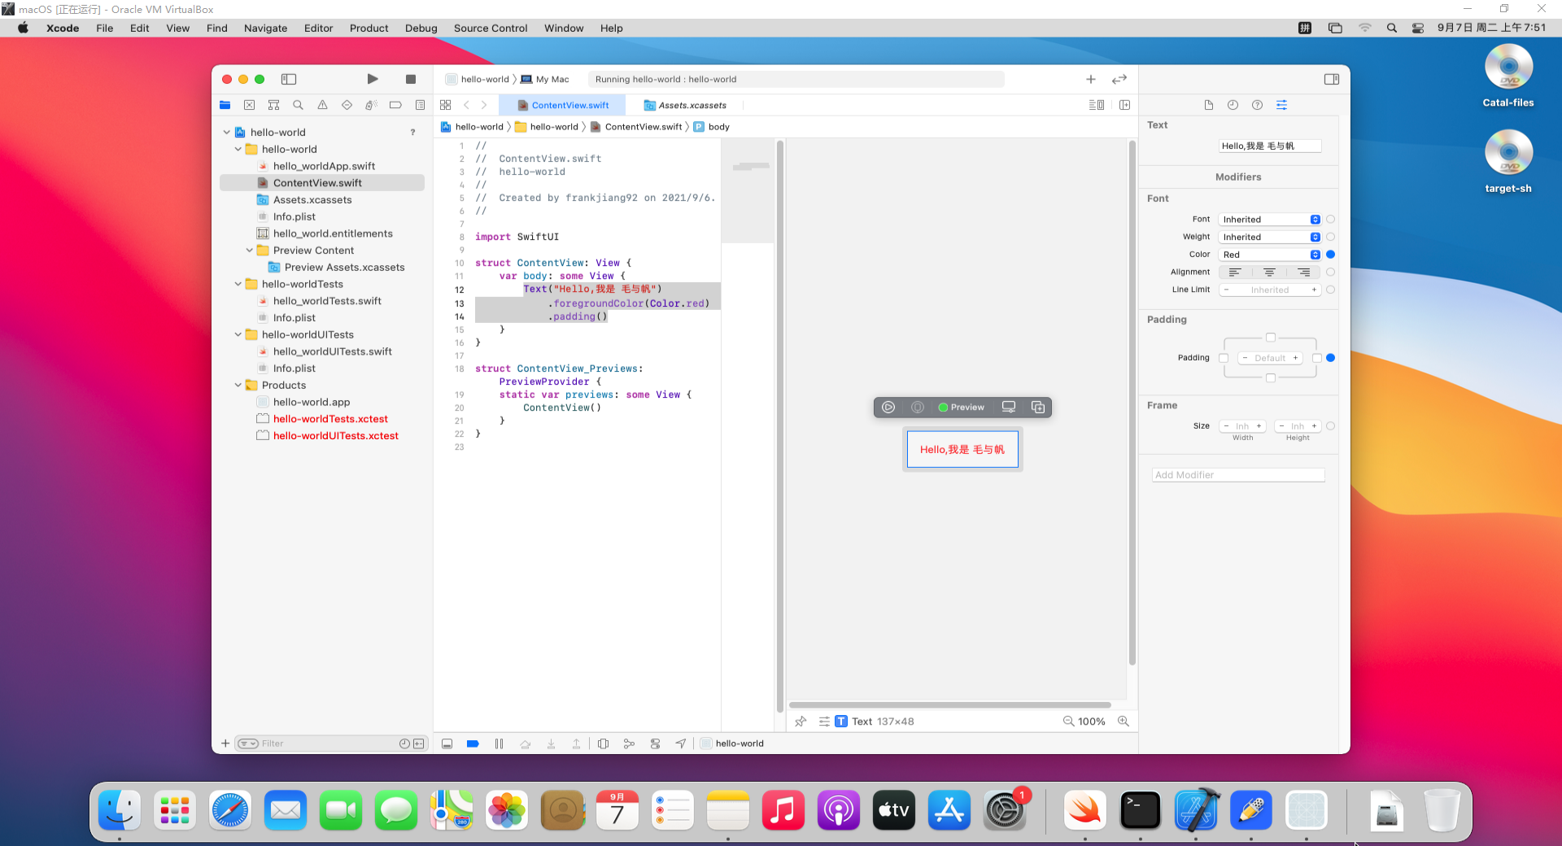Image resolution: width=1562 pixels, height=846 pixels.
Task: Click the Run (play) button in toolbar
Action: coord(372,79)
